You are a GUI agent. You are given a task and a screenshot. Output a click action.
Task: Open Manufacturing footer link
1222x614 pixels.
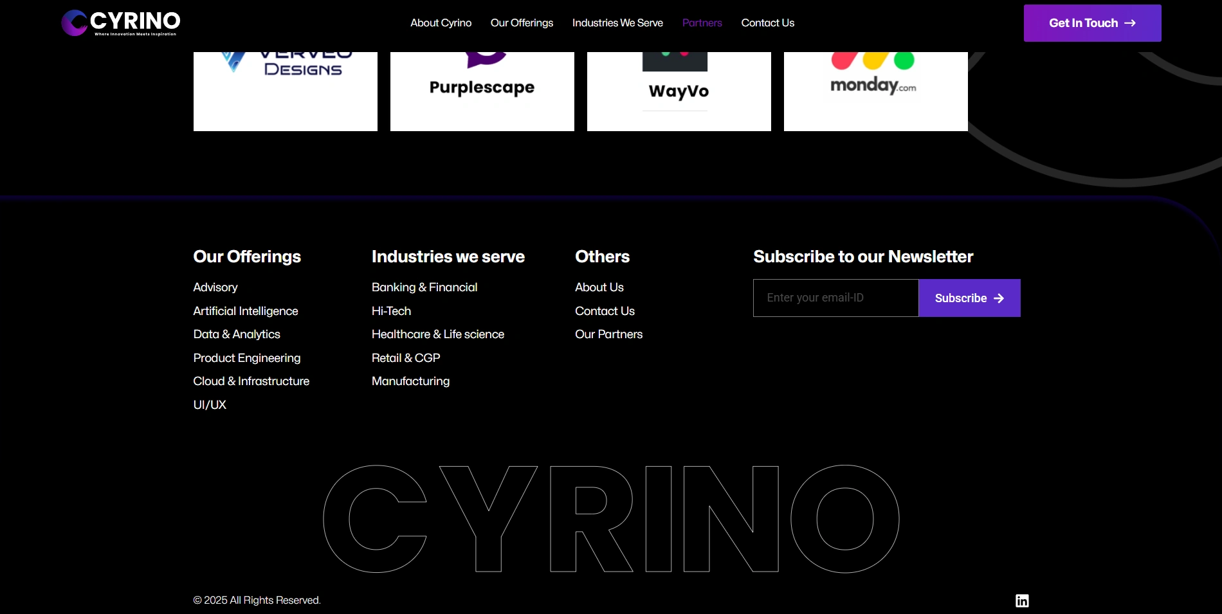coord(410,381)
